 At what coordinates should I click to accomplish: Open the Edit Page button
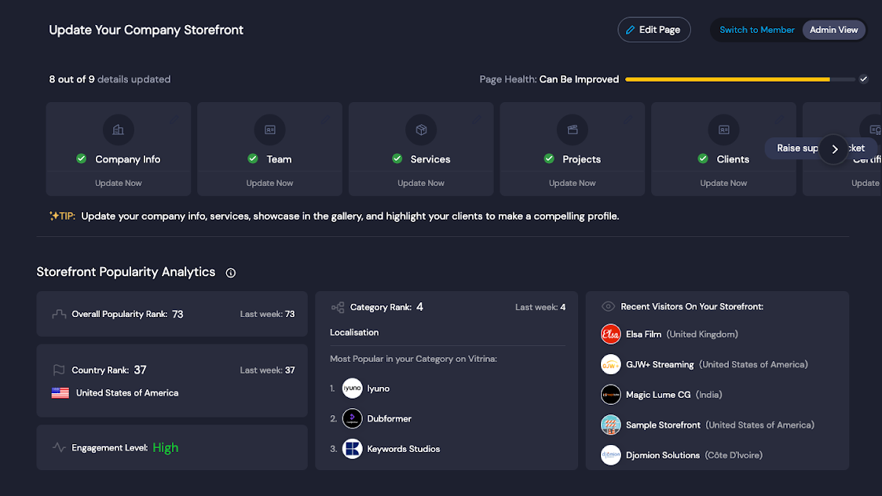[654, 29]
